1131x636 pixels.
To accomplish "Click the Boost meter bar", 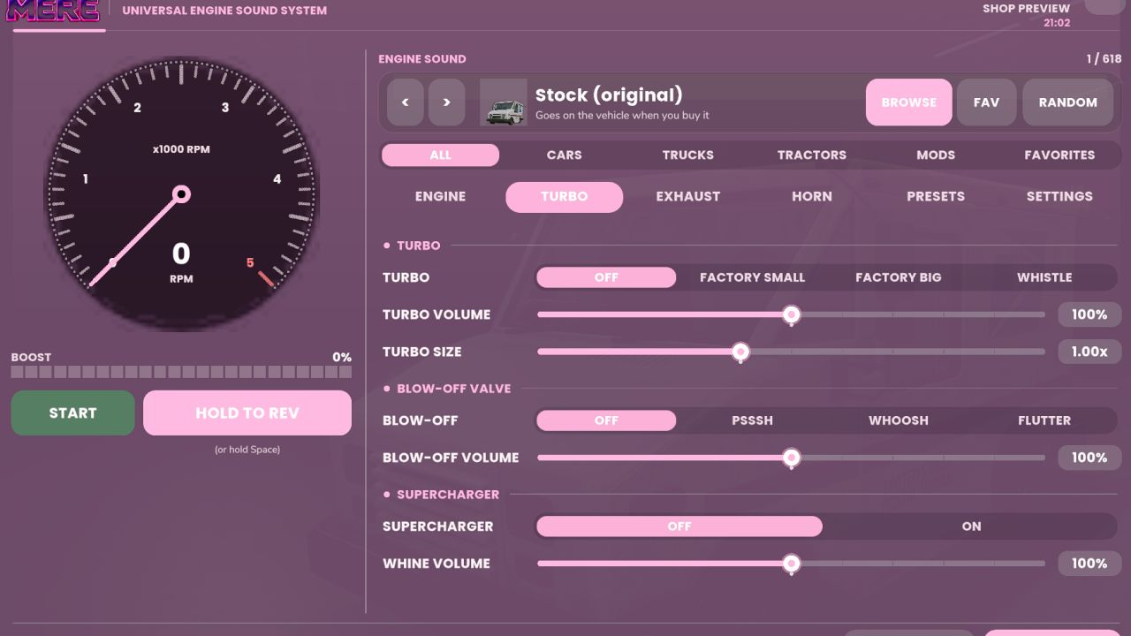I will (181, 372).
